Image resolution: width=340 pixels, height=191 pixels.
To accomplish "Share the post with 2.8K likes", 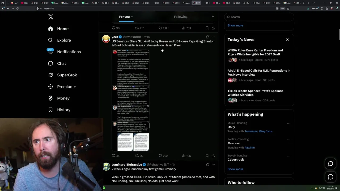I will [213, 28].
